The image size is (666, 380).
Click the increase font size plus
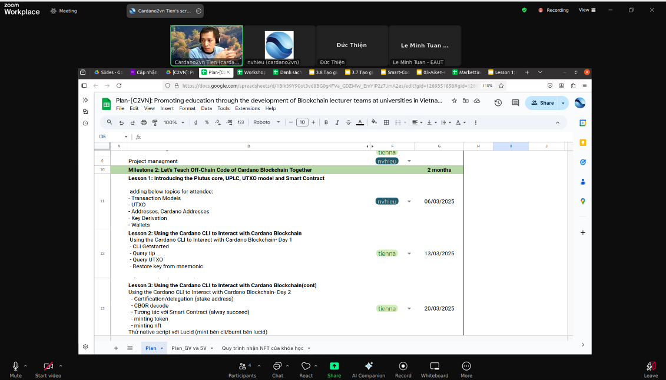click(313, 122)
